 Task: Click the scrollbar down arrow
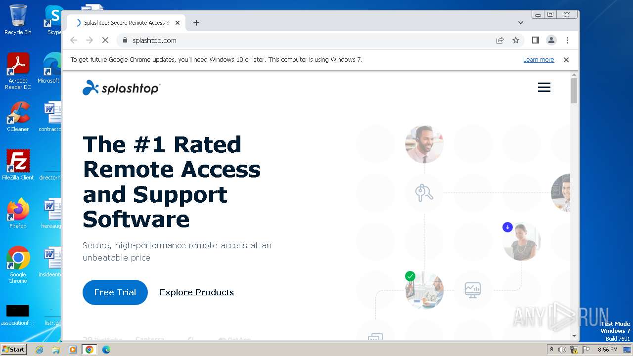[x=574, y=336]
